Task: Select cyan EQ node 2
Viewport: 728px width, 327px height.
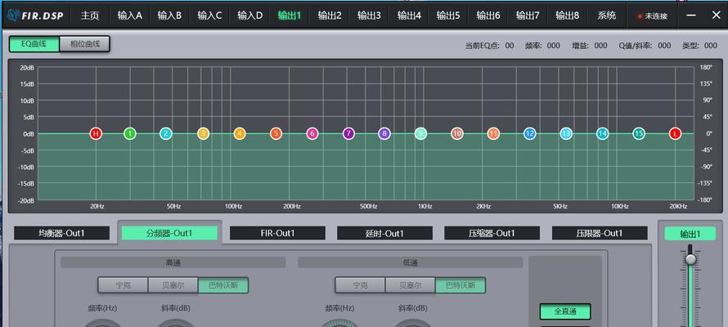Action: pos(166,133)
